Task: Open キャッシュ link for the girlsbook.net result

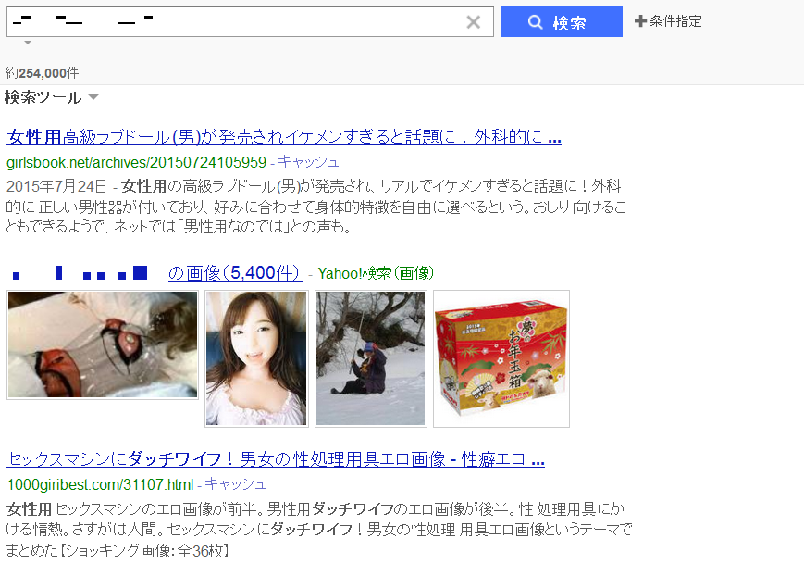Action: click(308, 162)
